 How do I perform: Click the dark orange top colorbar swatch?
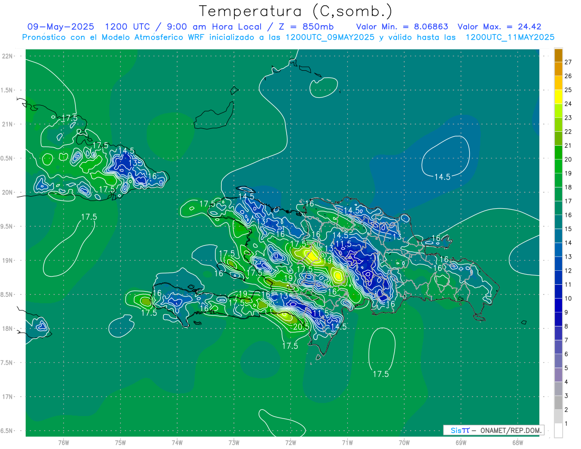[558, 55]
